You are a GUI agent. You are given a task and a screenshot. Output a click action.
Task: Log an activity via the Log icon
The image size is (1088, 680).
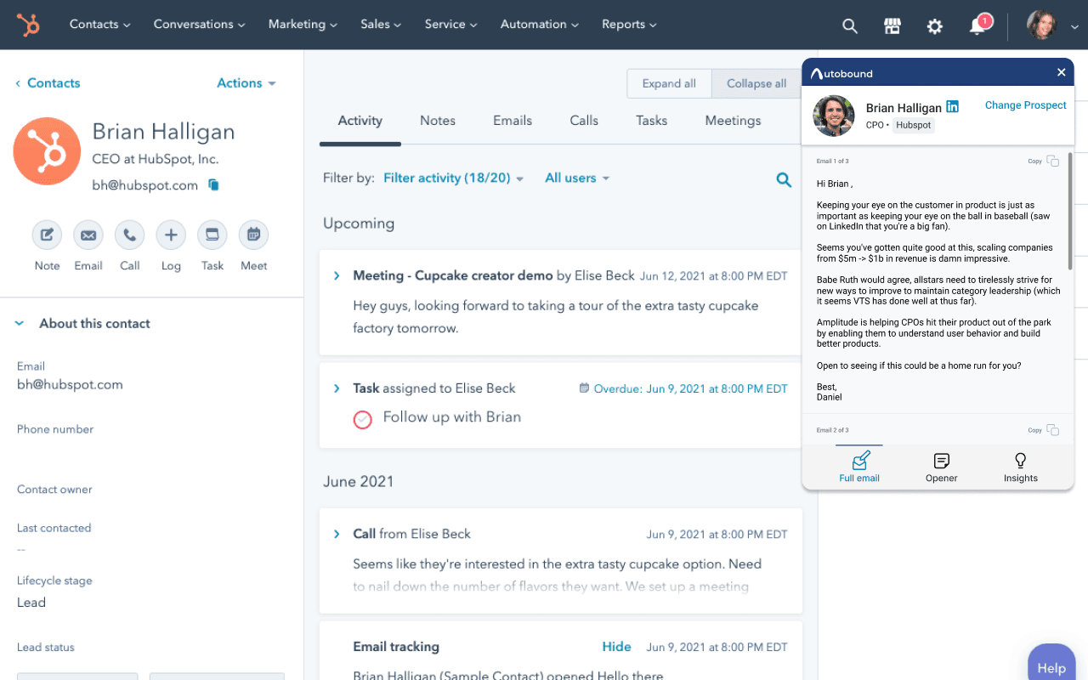170,235
